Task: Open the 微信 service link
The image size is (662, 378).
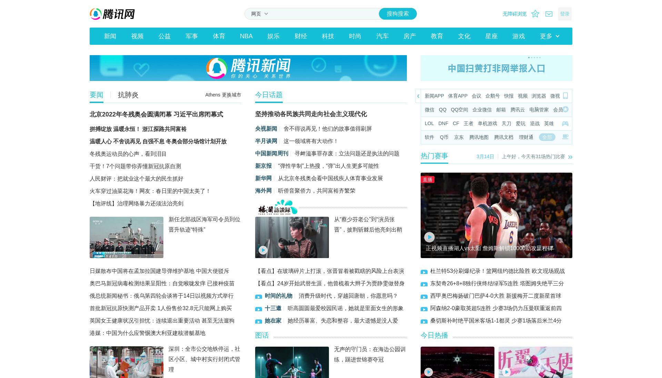Action: (429, 110)
